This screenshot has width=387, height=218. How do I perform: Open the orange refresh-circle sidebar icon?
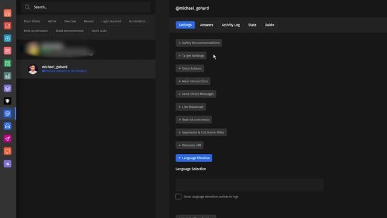pyautogui.click(x=7, y=151)
